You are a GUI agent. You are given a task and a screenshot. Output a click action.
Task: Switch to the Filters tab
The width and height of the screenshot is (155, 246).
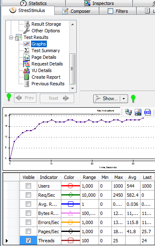118,11
